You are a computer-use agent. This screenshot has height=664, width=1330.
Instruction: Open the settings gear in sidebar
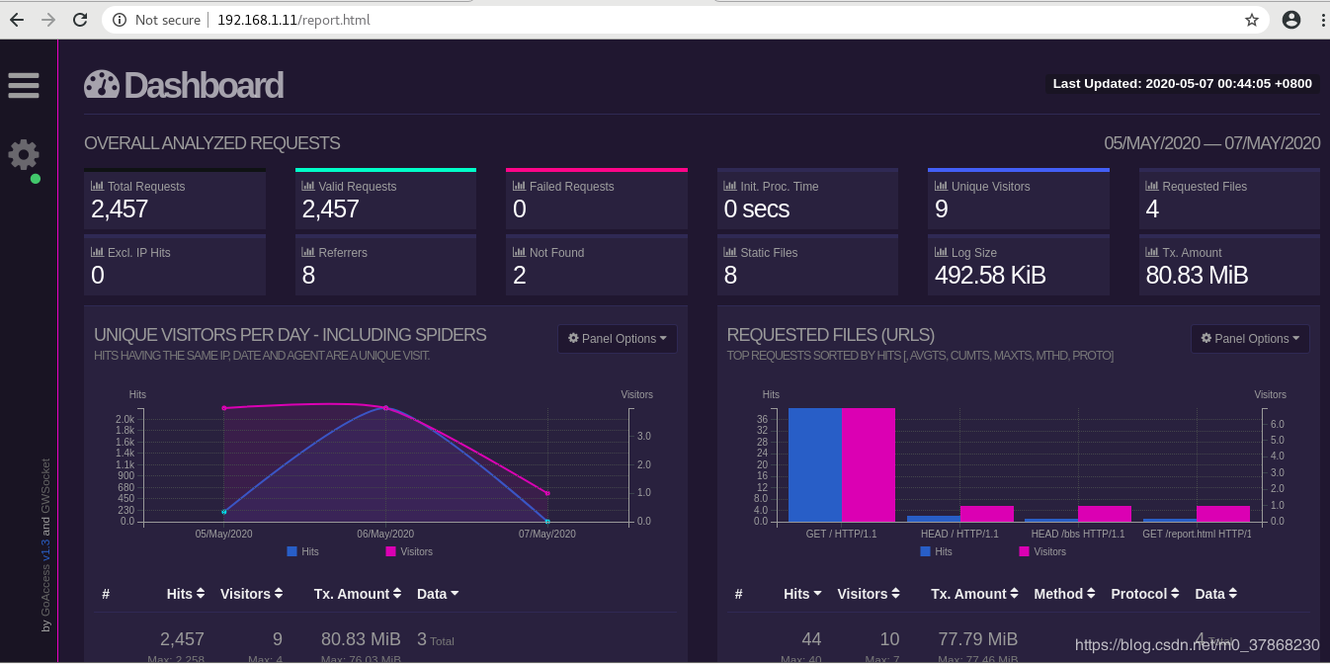click(x=23, y=154)
